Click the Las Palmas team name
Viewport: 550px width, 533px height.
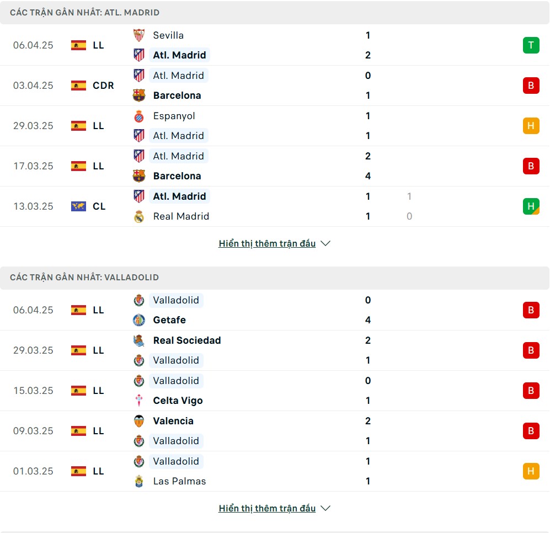coord(179,481)
